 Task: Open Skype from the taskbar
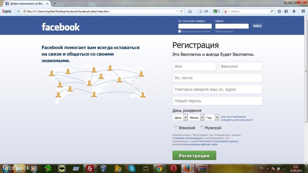point(132,168)
